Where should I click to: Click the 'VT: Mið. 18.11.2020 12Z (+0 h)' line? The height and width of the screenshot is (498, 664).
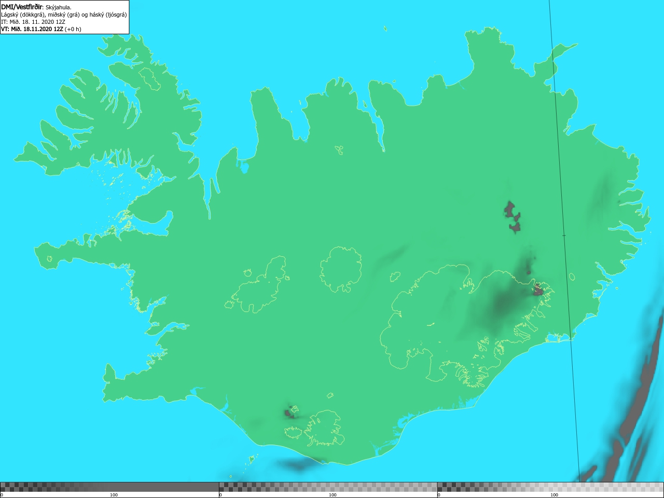[41, 29]
